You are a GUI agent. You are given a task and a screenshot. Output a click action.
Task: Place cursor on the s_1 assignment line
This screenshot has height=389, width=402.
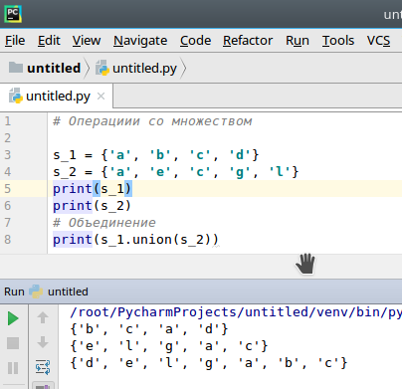click(156, 155)
